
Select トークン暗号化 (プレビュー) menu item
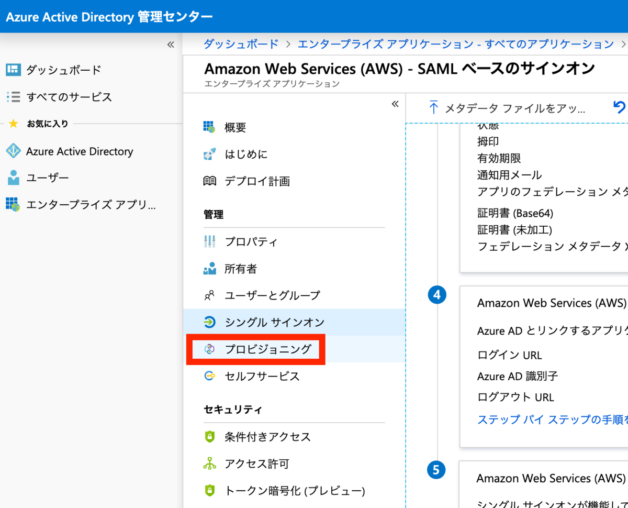(294, 491)
